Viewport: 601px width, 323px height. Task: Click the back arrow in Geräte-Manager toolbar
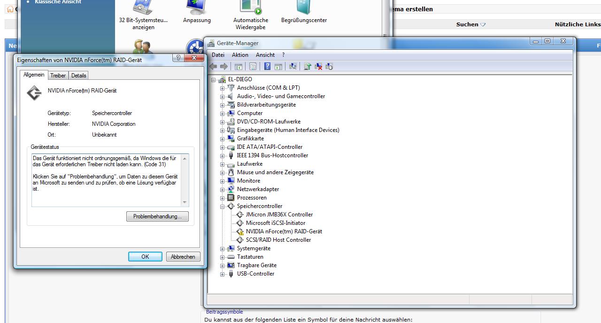213,67
